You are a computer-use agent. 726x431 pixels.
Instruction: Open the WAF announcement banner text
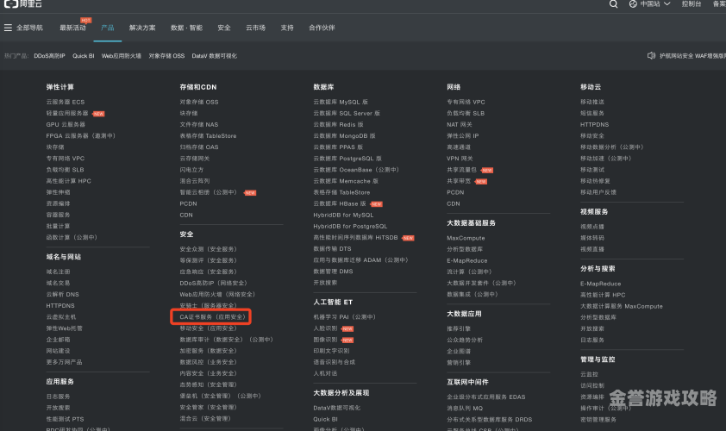692,56
